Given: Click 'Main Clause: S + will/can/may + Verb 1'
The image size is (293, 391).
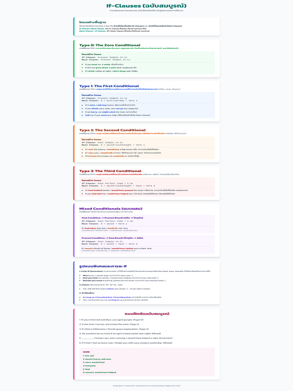Looking at the screenshot, I should coord(109,100).
